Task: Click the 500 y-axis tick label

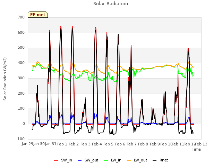Action: pos(21,48)
